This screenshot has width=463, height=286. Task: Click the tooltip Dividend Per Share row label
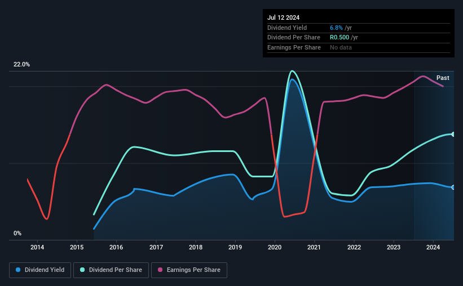pyautogui.click(x=294, y=38)
